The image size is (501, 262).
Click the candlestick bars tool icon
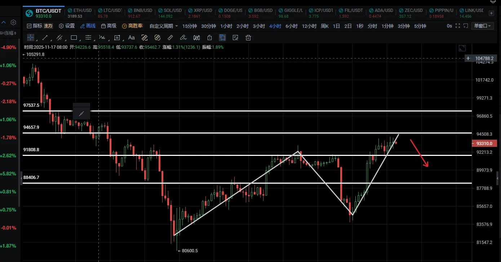point(196,38)
